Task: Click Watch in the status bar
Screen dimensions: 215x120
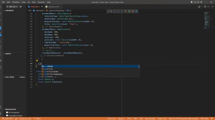Action: click(37, 119)
